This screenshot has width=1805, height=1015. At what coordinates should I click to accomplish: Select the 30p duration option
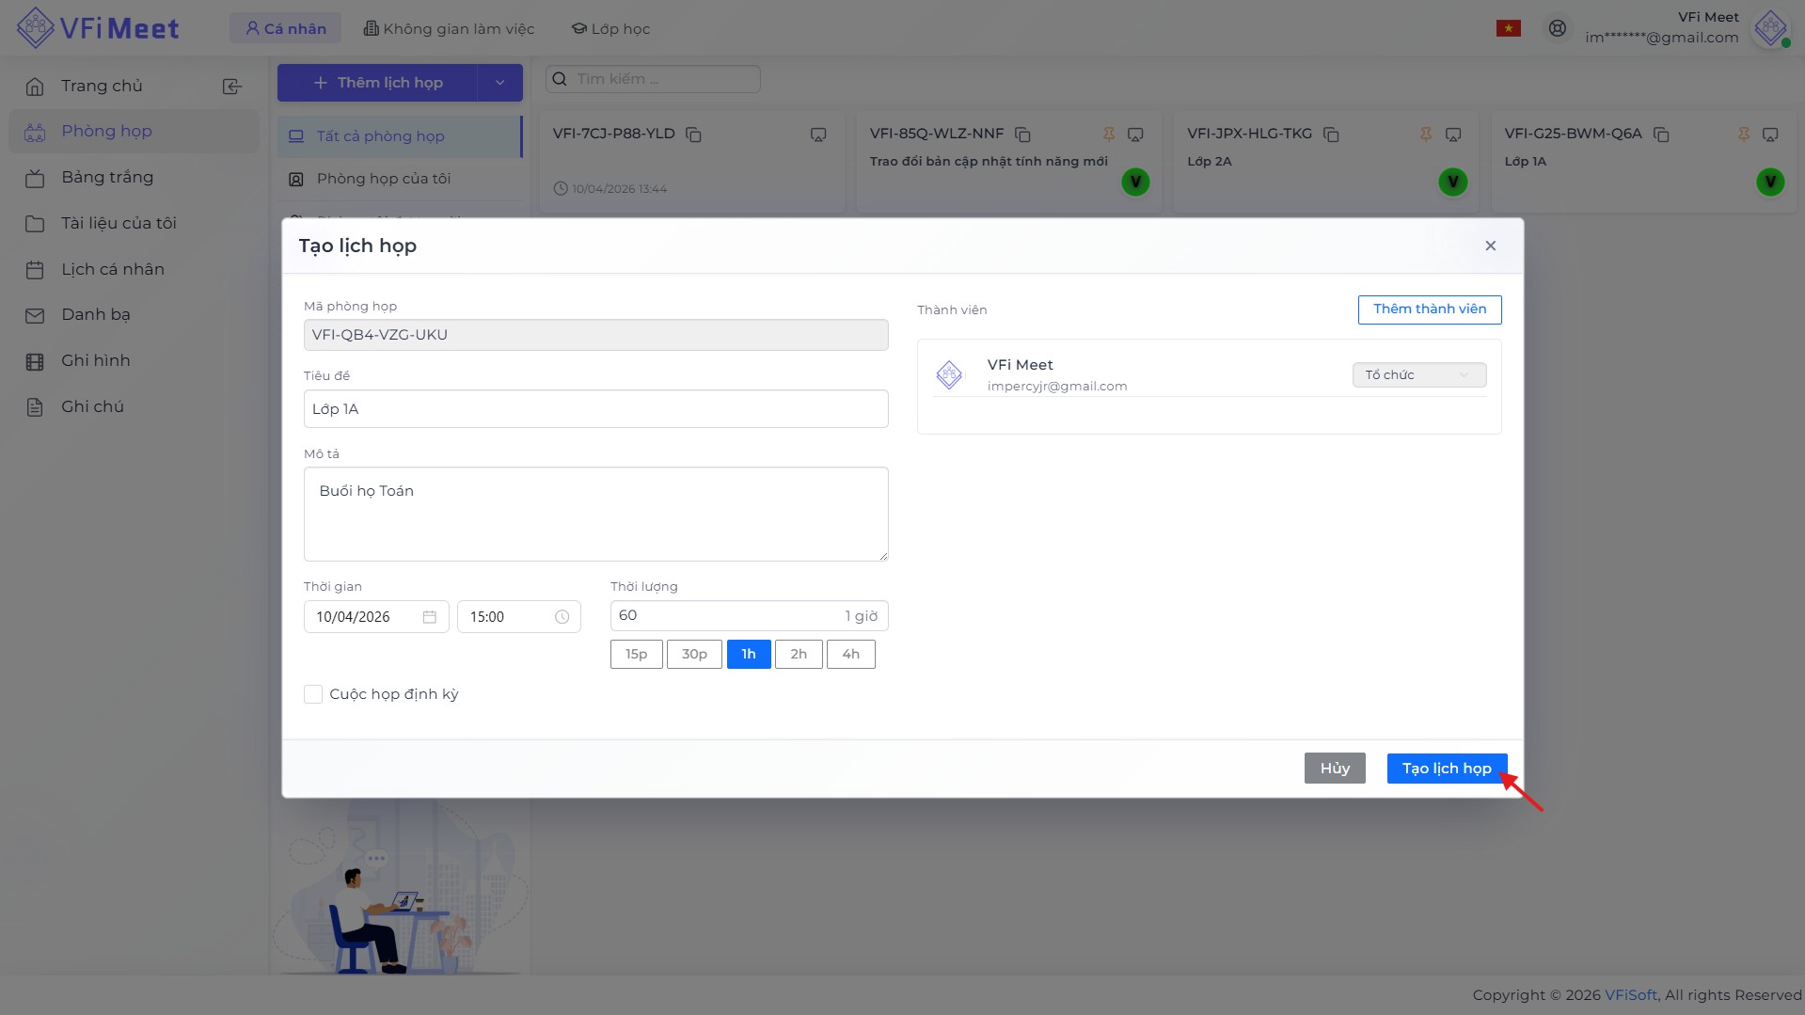[x=693, y=654]
